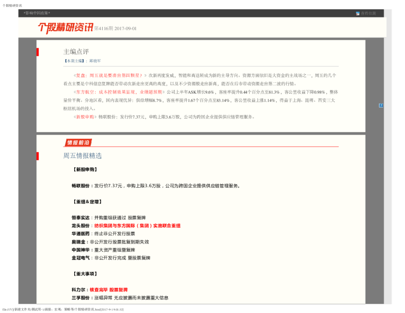
Task: Click the 科力尔 stock name
Action: point(78,290)
